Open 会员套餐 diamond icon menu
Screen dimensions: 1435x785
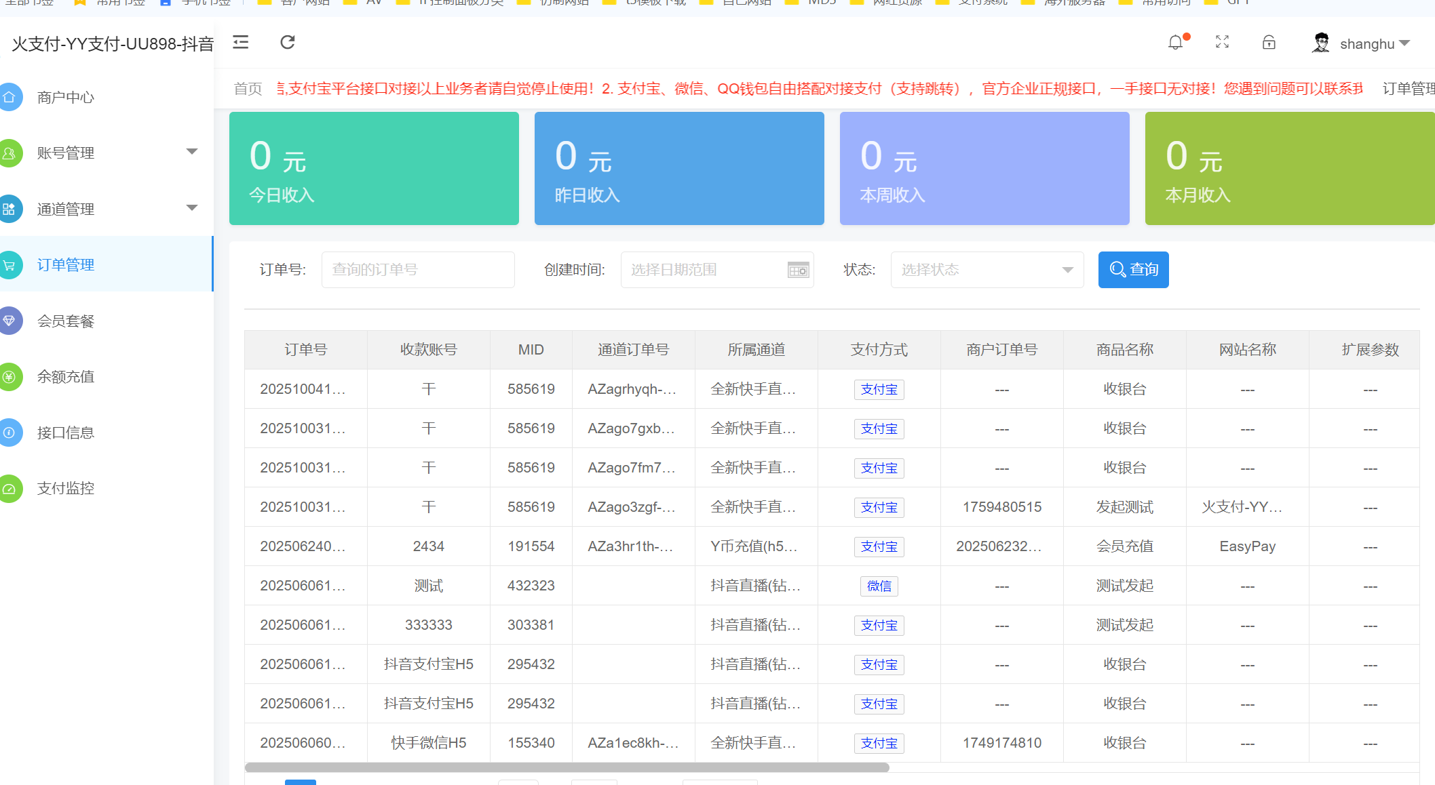coord(9,321)
